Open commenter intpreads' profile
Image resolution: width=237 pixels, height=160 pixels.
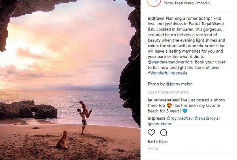pos(156,118)
